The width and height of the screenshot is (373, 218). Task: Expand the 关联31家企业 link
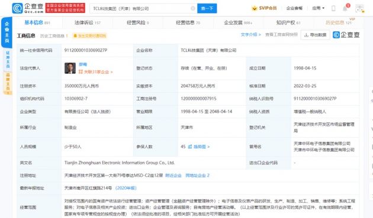(96, 71)
